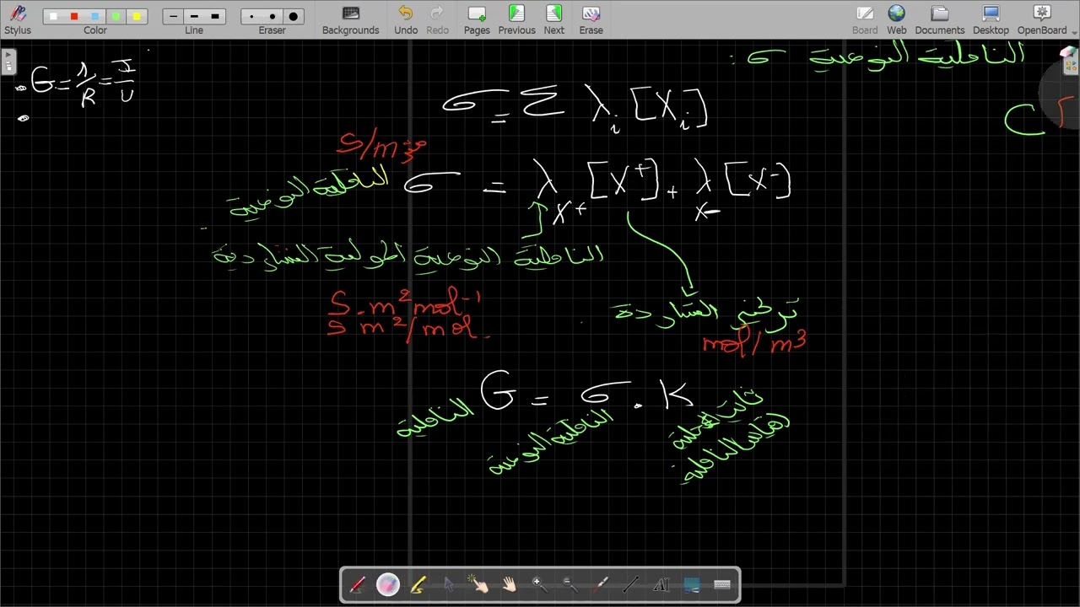The height and width of the screenshot is (607, 1080).
Task: Select the arrow Selector tool
Action: point(448,584)
